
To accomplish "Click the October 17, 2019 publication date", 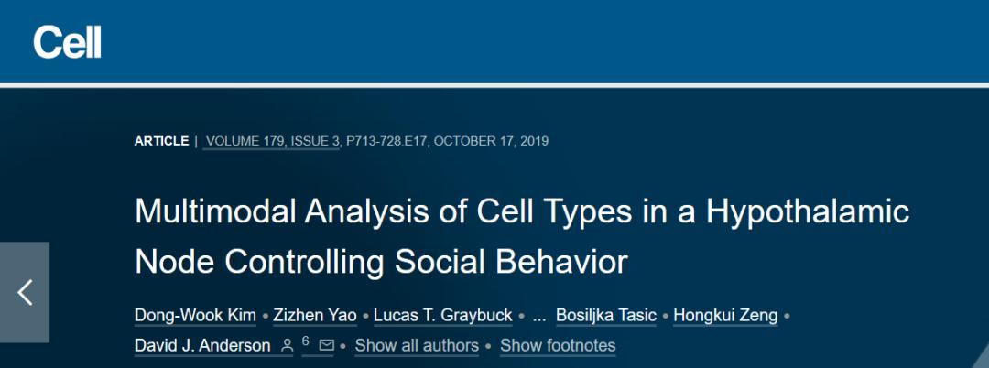I will click(x=492, y=141).
